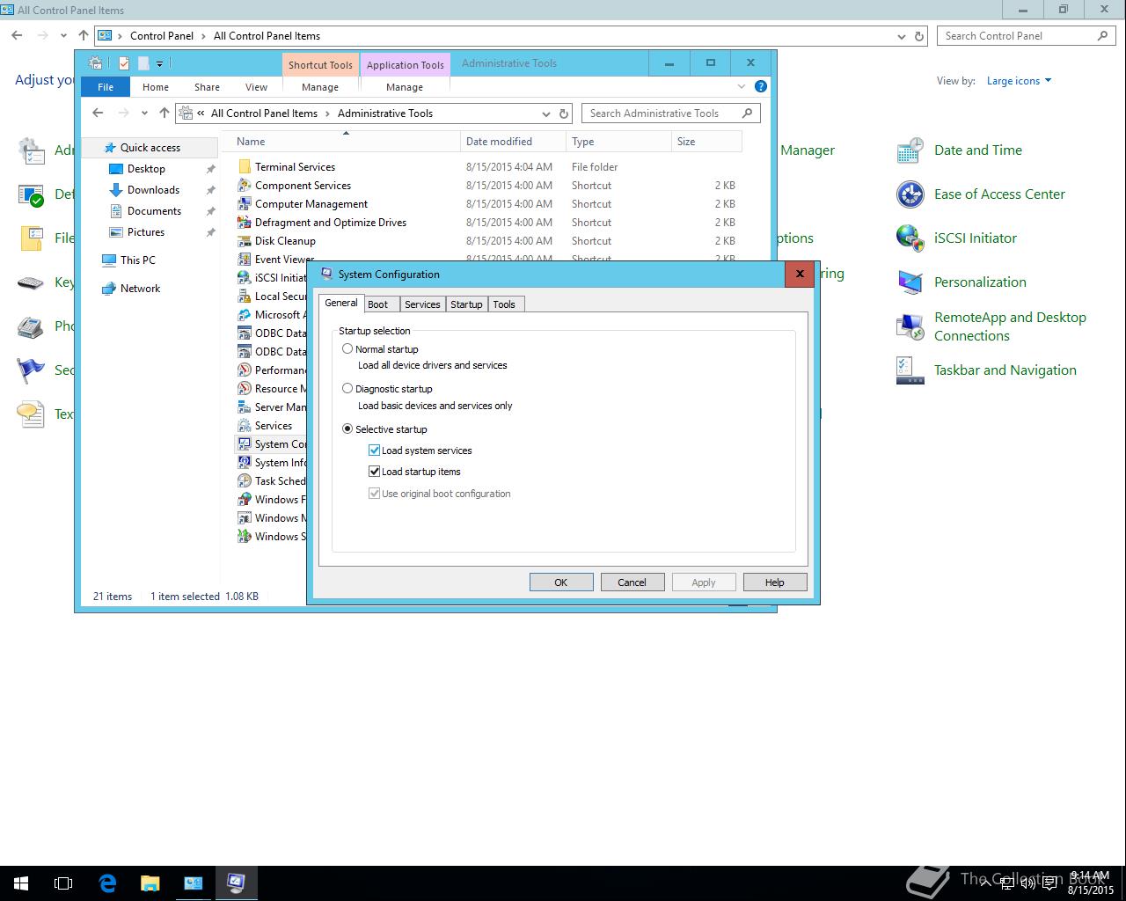Select This PC in navigation pane
The height and width of the screenshot is (901, 1126).
click(138, 260)
